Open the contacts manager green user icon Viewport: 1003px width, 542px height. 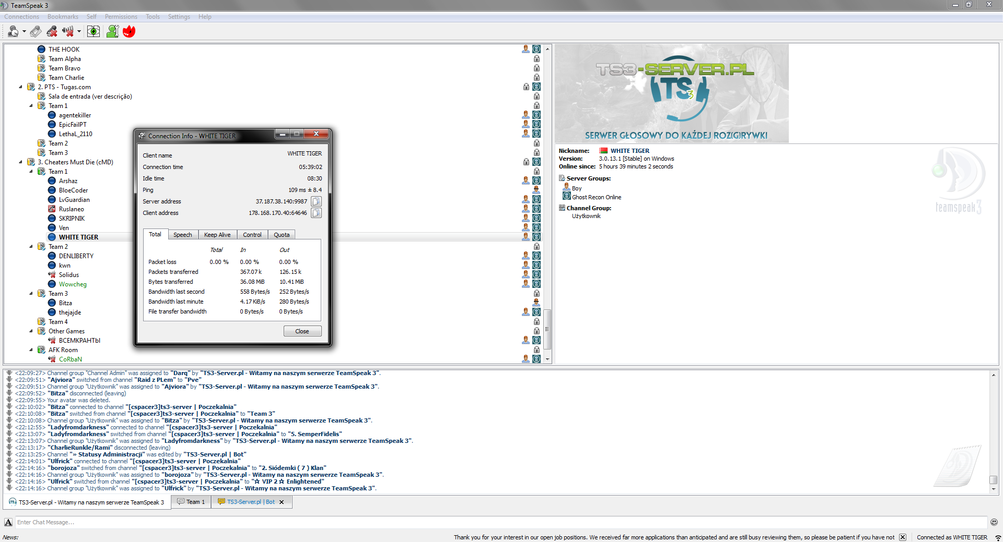[x=112, y=32]
